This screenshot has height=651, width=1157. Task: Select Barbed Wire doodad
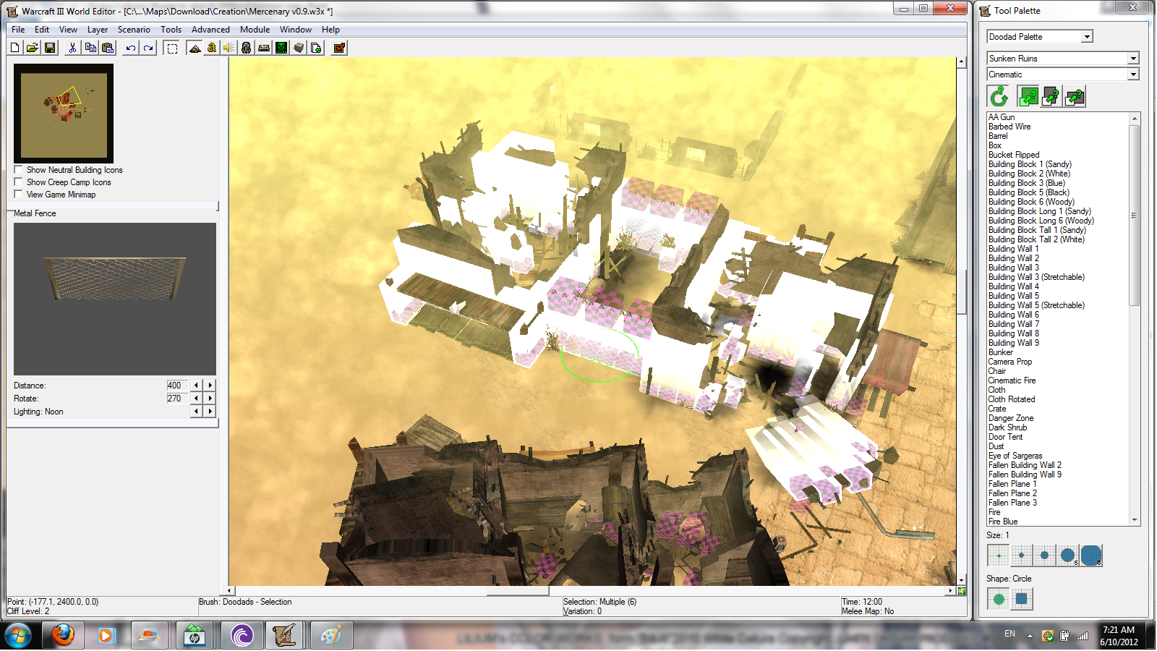(x=1009, y=127)
